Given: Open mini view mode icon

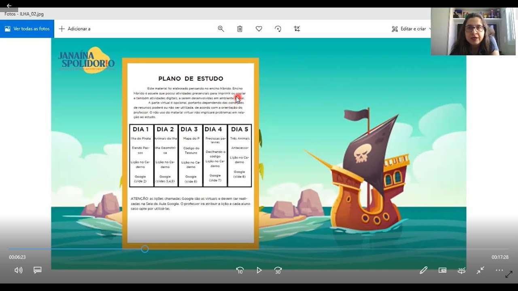Looking at the screenshot, I should point(442,270).
